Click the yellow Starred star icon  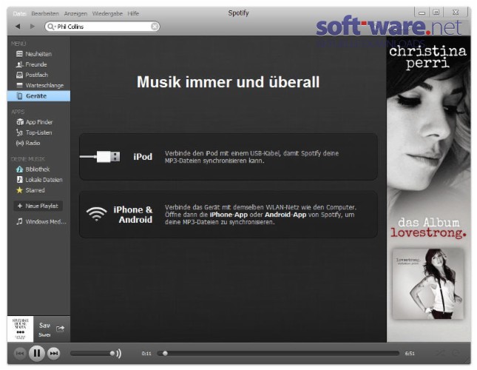pyautogui.click(x=19, y=190)
